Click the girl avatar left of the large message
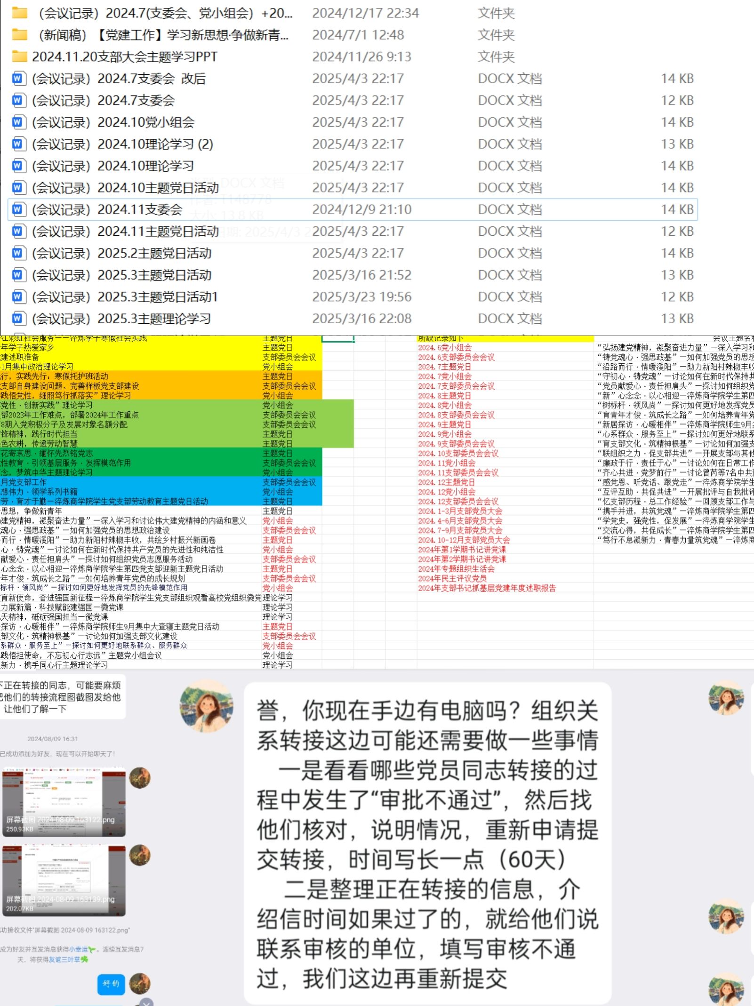This screenshot has height=1006, width=754. [206, 706]
